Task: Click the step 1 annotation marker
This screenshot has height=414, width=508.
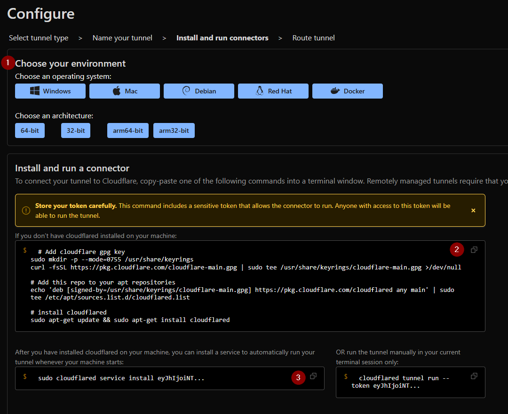Action: pos(7,62)
